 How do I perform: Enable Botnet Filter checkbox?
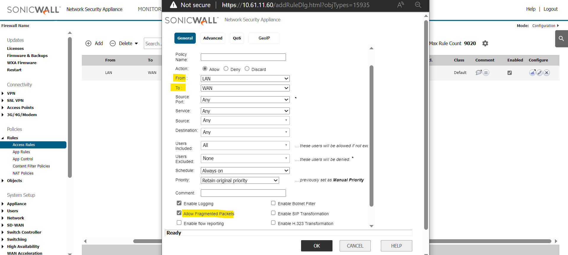pyautogui.click(x=273, y=203)
